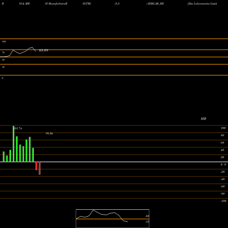Click the RSI line peak
This screenshot has width=228, height=228.
[32, 47]
